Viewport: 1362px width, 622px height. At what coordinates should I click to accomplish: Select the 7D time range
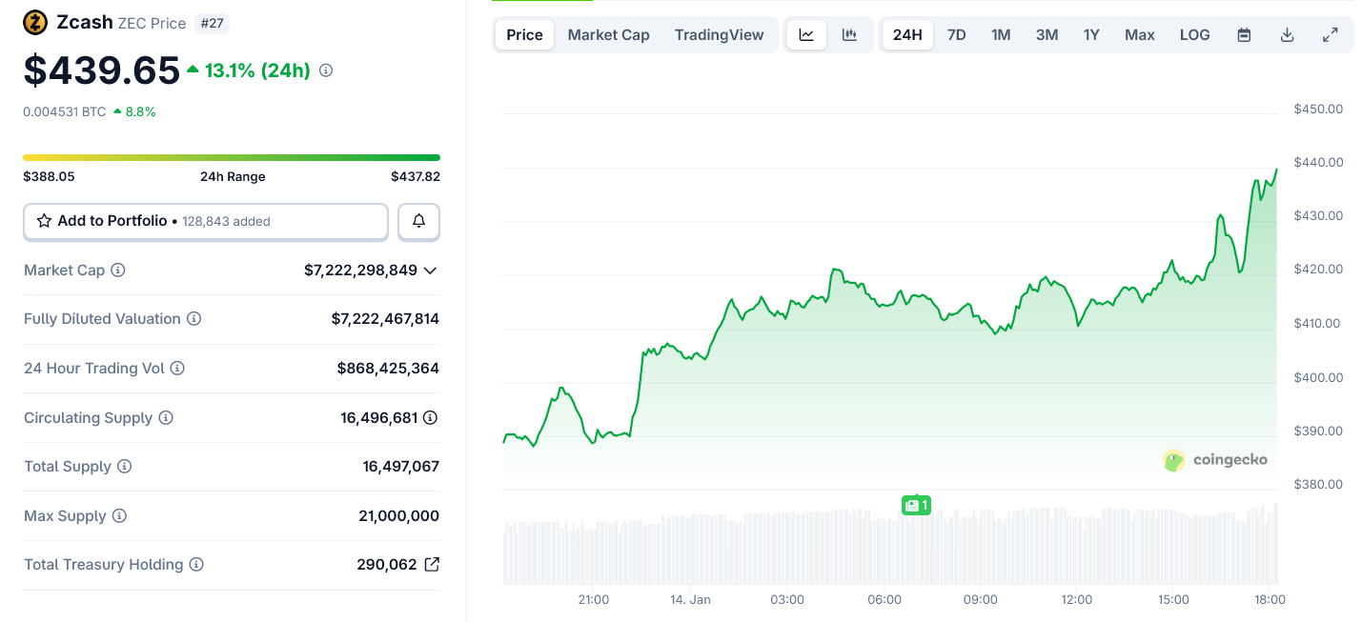[956, 35]
